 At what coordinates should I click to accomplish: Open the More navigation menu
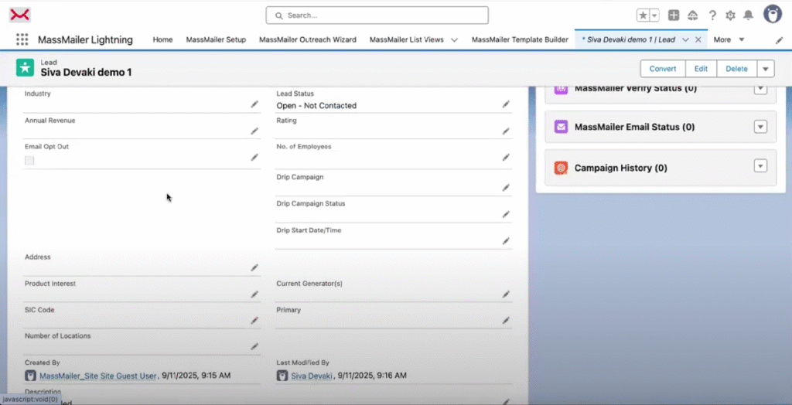(729, 39)
